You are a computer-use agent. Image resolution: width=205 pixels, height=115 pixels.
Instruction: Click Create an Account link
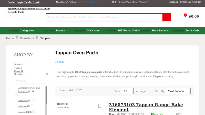pos(190,2)
